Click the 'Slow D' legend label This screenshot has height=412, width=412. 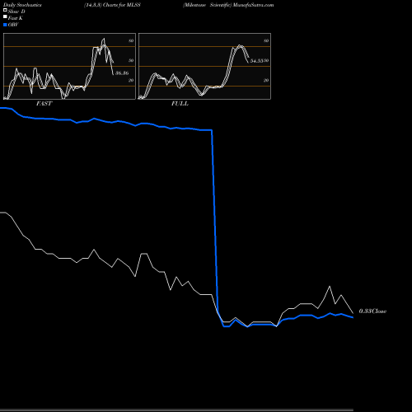coord(16,12)
